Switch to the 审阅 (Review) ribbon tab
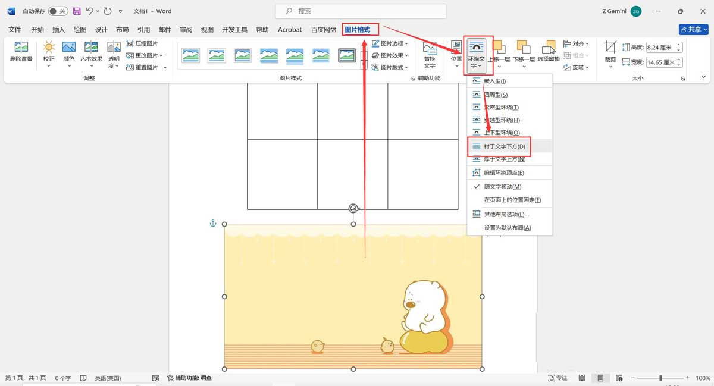714x386 pixels. click(x=186, y=29)
